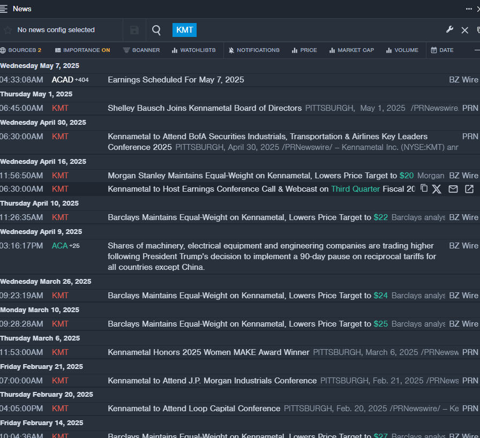Click the search magnifier icon
This screenshot has width=480, height=438.
click(x=156, y=30)
